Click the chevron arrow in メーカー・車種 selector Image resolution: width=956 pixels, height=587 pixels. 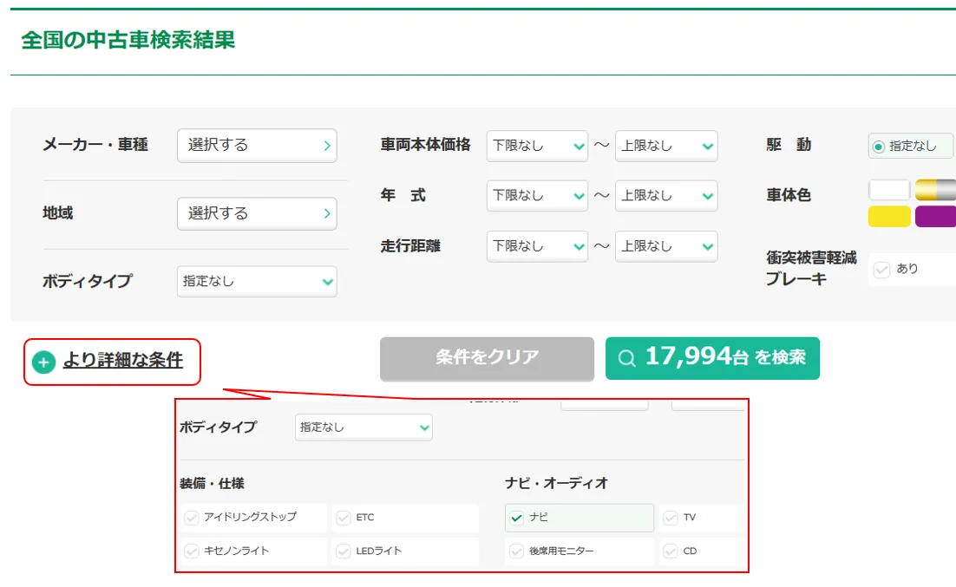[x=326, y=146]
